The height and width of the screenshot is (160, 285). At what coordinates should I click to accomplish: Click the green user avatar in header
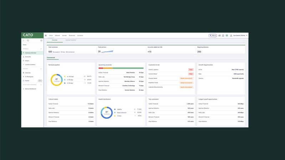pyautogui.click(x=227, y=36)
